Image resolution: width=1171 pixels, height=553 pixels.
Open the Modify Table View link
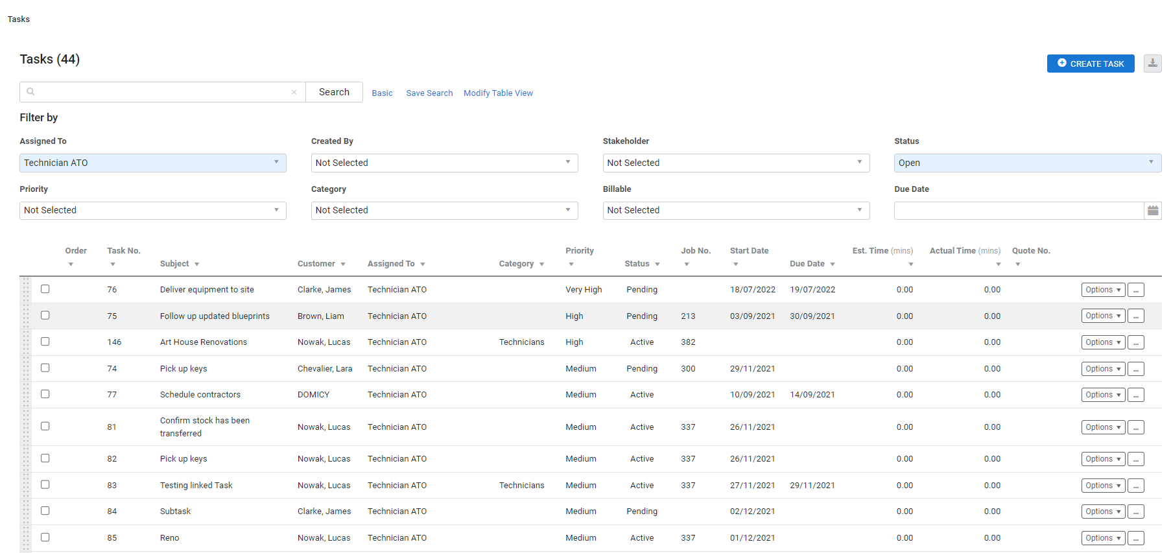tap(498, 93)
